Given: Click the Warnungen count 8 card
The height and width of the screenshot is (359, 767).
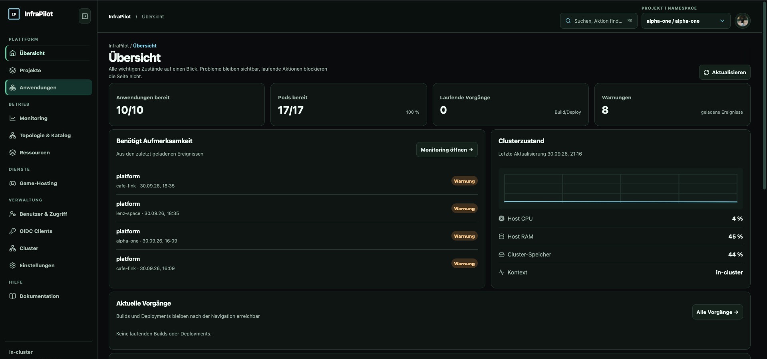Looking at the screenshot, I should point(672,105).
